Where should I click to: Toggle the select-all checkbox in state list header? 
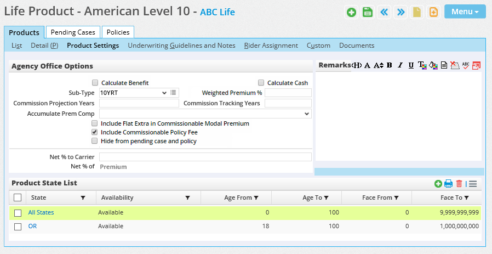tap(18, 197)
